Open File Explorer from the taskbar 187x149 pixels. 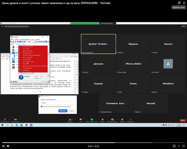coord(12,125)
